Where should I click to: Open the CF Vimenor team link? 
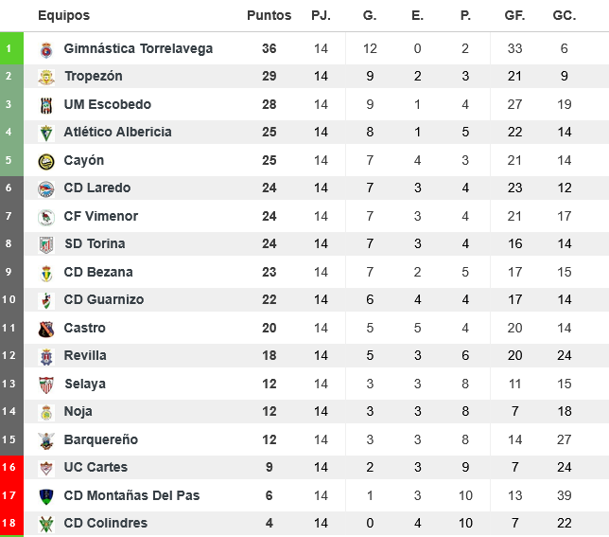(100, 216)
